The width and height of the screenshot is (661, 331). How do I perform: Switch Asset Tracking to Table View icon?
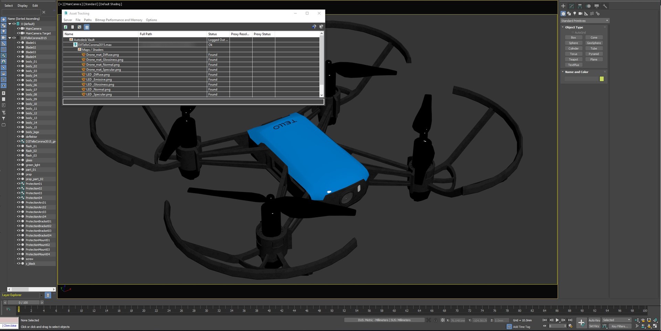tap(87, 27)
